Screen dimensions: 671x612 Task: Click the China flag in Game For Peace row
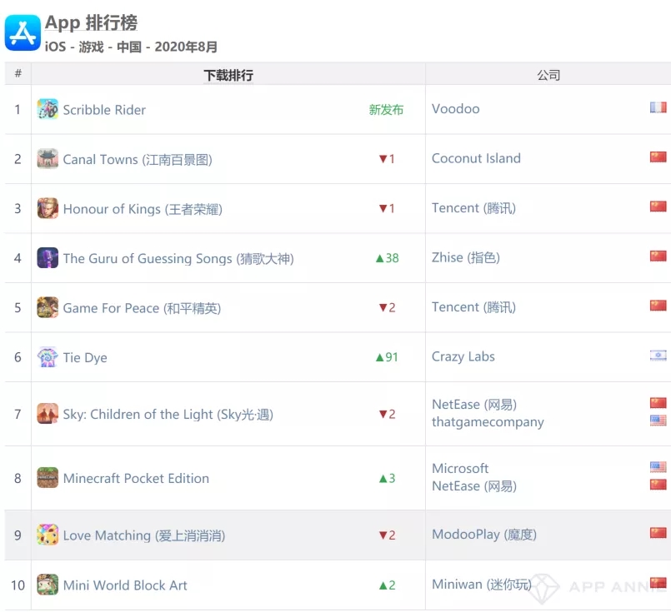pyautogui.click(x=658, y=306)
